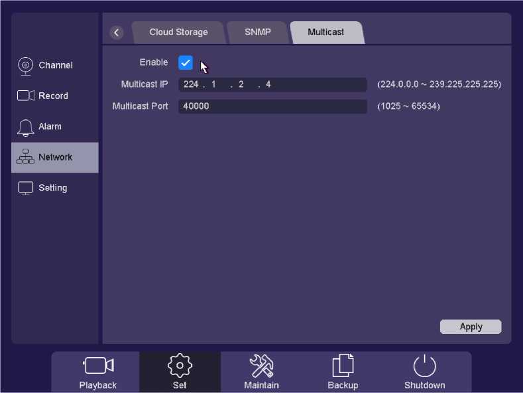Open the Alarm bell icon
The height and width of the screenshot is (393, 523).
pos(26,127)
